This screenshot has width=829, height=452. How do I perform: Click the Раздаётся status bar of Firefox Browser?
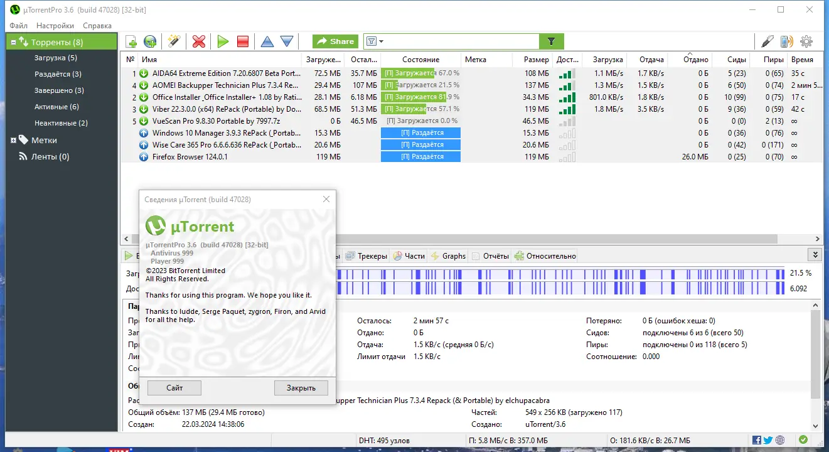point(420,156)
